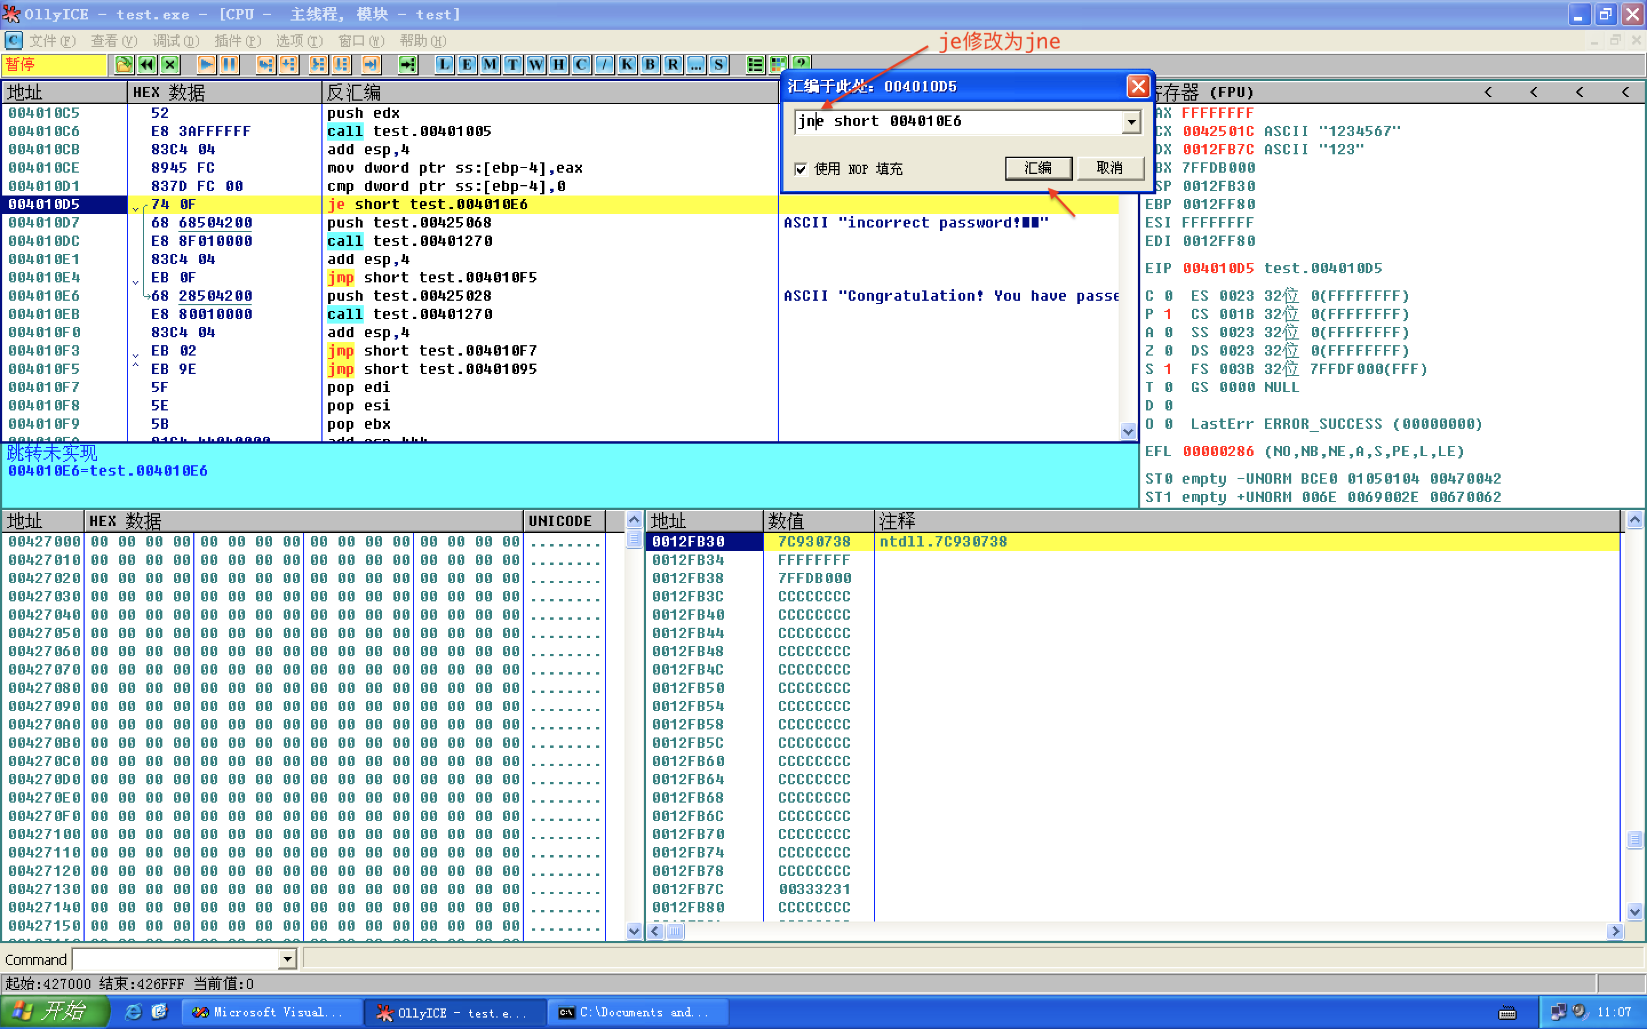Show Windows list with the W button
This screenshot has width=1647, height=1029.
pyautogui.click(x=536, y=65)
